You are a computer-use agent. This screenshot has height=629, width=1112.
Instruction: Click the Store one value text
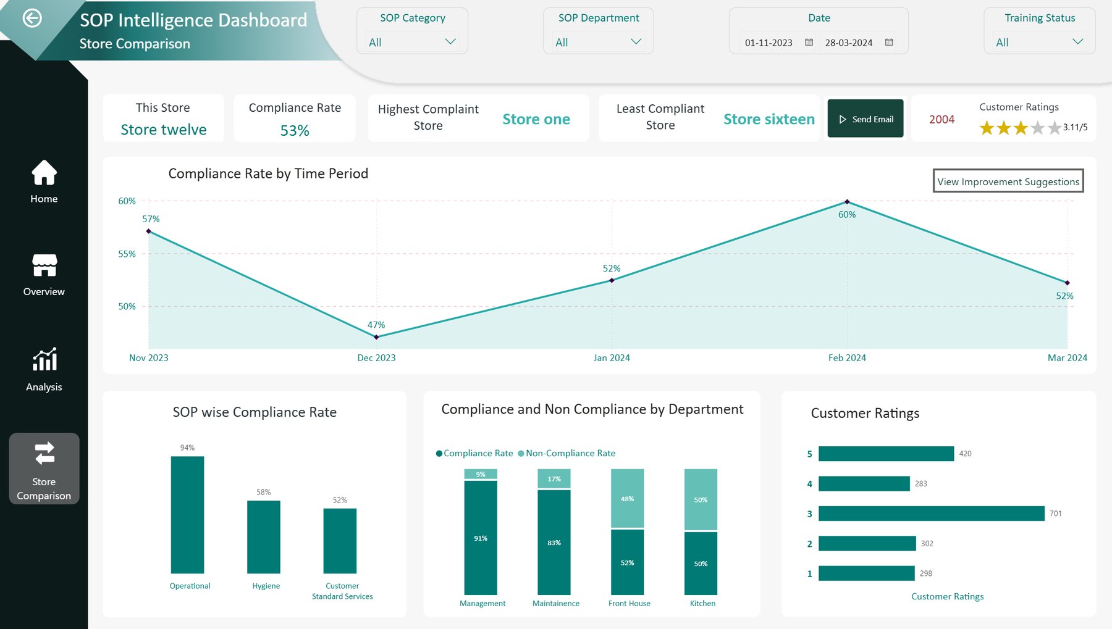(536, 119)
